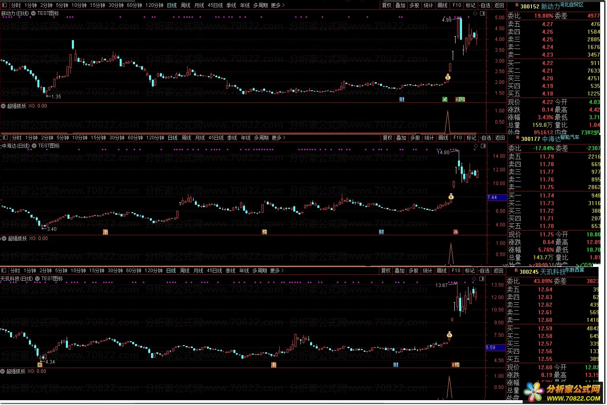Switch 新动力 chart to 分时 tab
607x405 pixels.
click(16, 5)
